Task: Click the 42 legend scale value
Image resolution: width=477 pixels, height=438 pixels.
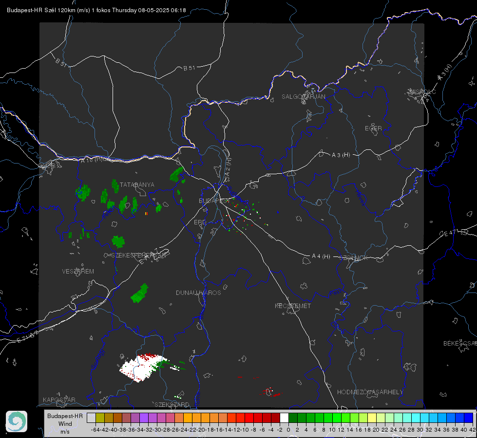Action: [472, 430]
